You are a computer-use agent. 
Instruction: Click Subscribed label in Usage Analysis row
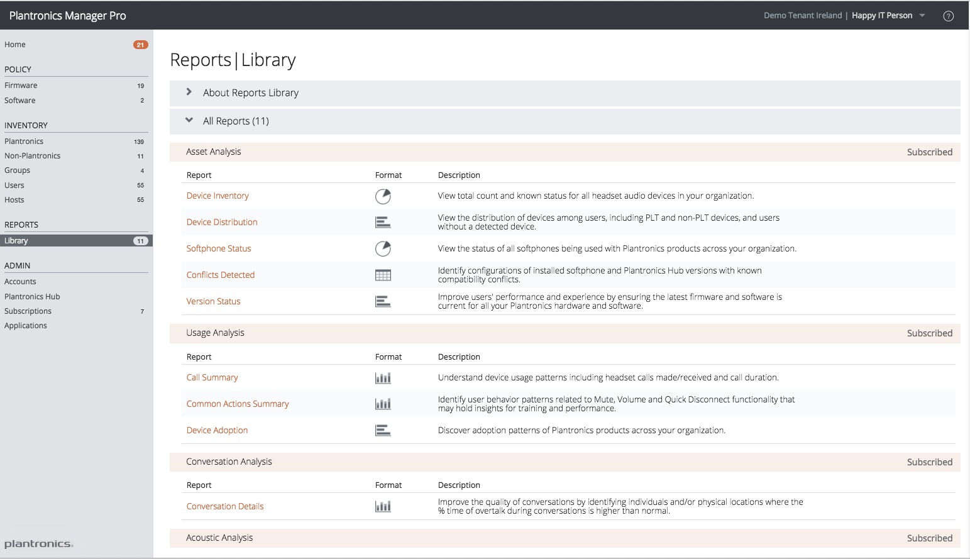coord(930,333)
